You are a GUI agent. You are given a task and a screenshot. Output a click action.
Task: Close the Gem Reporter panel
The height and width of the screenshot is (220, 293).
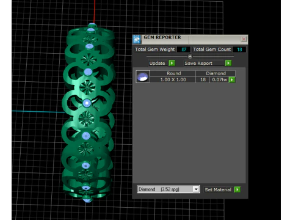coord(244,39)
